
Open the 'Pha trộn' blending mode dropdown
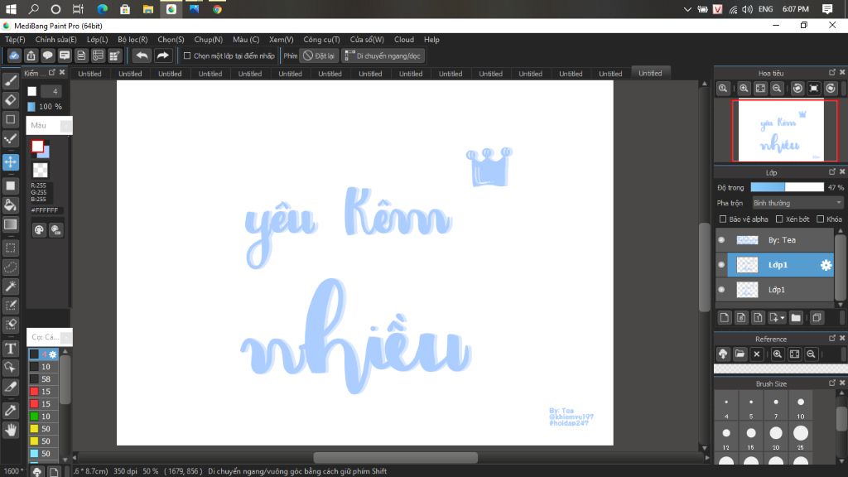797,203
